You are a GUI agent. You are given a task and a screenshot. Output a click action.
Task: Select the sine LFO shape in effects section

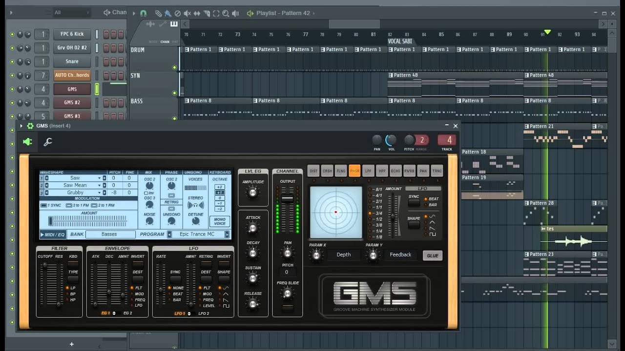click(x=432, y=216)
